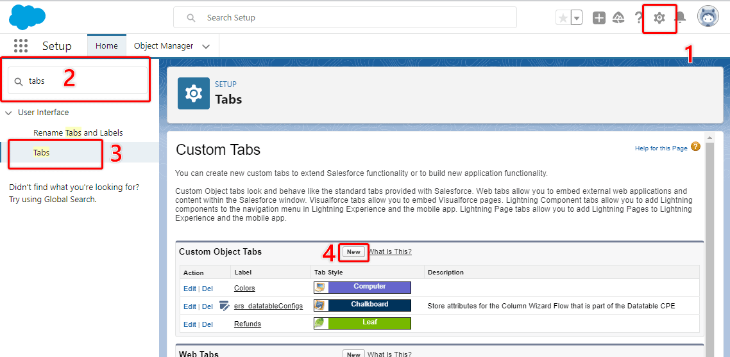The width and height of the screenshot is (730, 357).
Task: Click the Salesforce cloud logo
Action: 27,17
